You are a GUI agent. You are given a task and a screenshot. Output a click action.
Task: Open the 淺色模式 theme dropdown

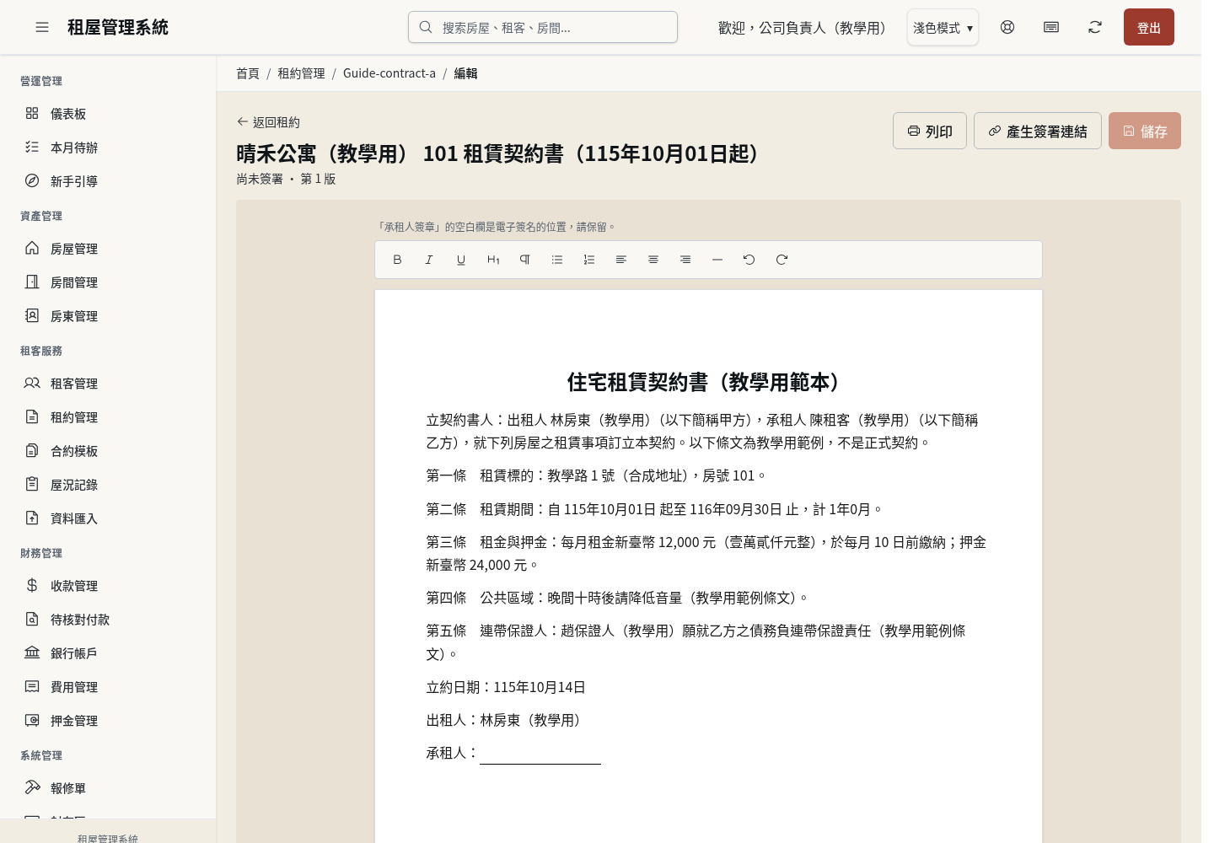[943, 27]
